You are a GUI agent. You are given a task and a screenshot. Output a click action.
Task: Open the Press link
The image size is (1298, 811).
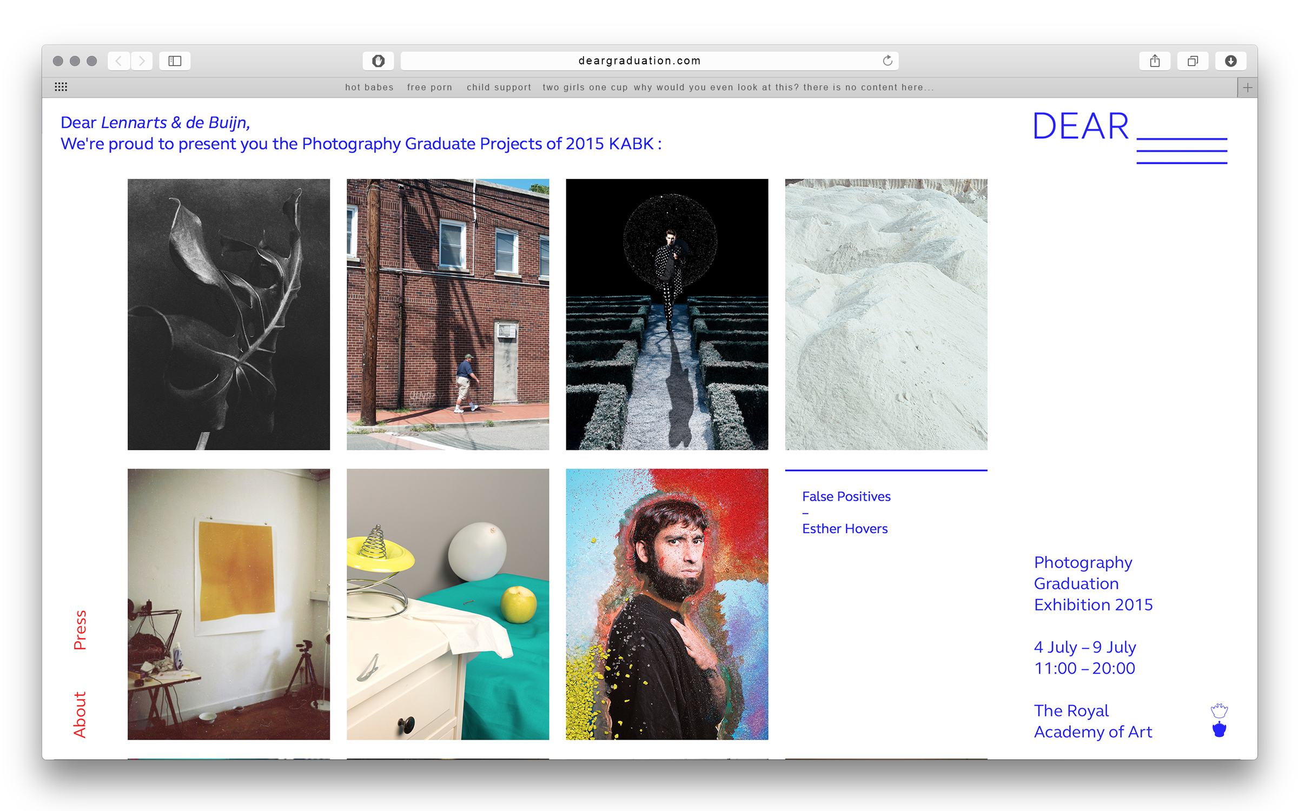80,630
